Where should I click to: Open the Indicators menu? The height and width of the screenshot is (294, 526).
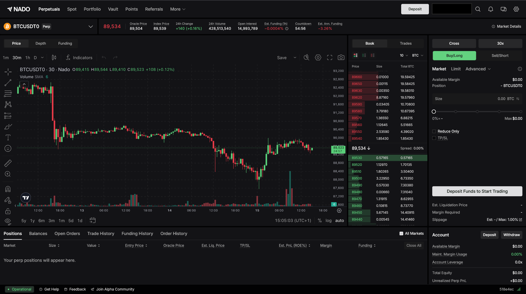pos(79,57)
